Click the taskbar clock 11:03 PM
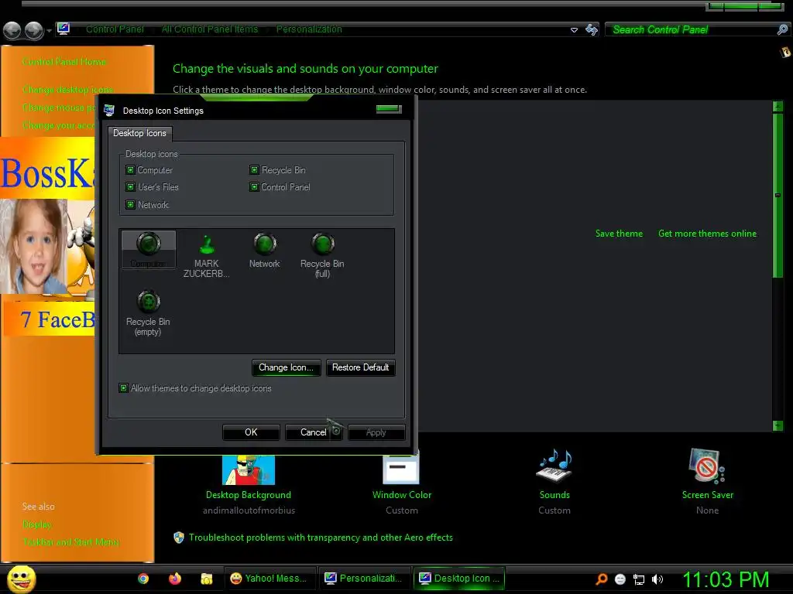This screenshot has height=594, width=793. [x=726, y=579]
